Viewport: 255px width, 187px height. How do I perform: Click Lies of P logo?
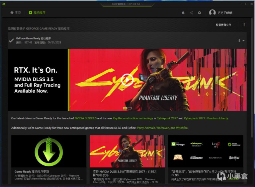[215, 145]
